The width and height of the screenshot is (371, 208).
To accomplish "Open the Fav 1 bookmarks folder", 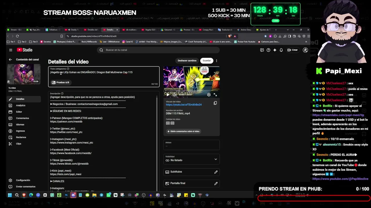I will pos(11,42).
